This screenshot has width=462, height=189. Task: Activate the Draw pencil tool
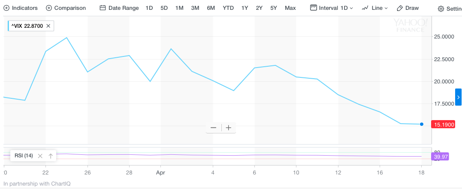click(x=408, y=8)
